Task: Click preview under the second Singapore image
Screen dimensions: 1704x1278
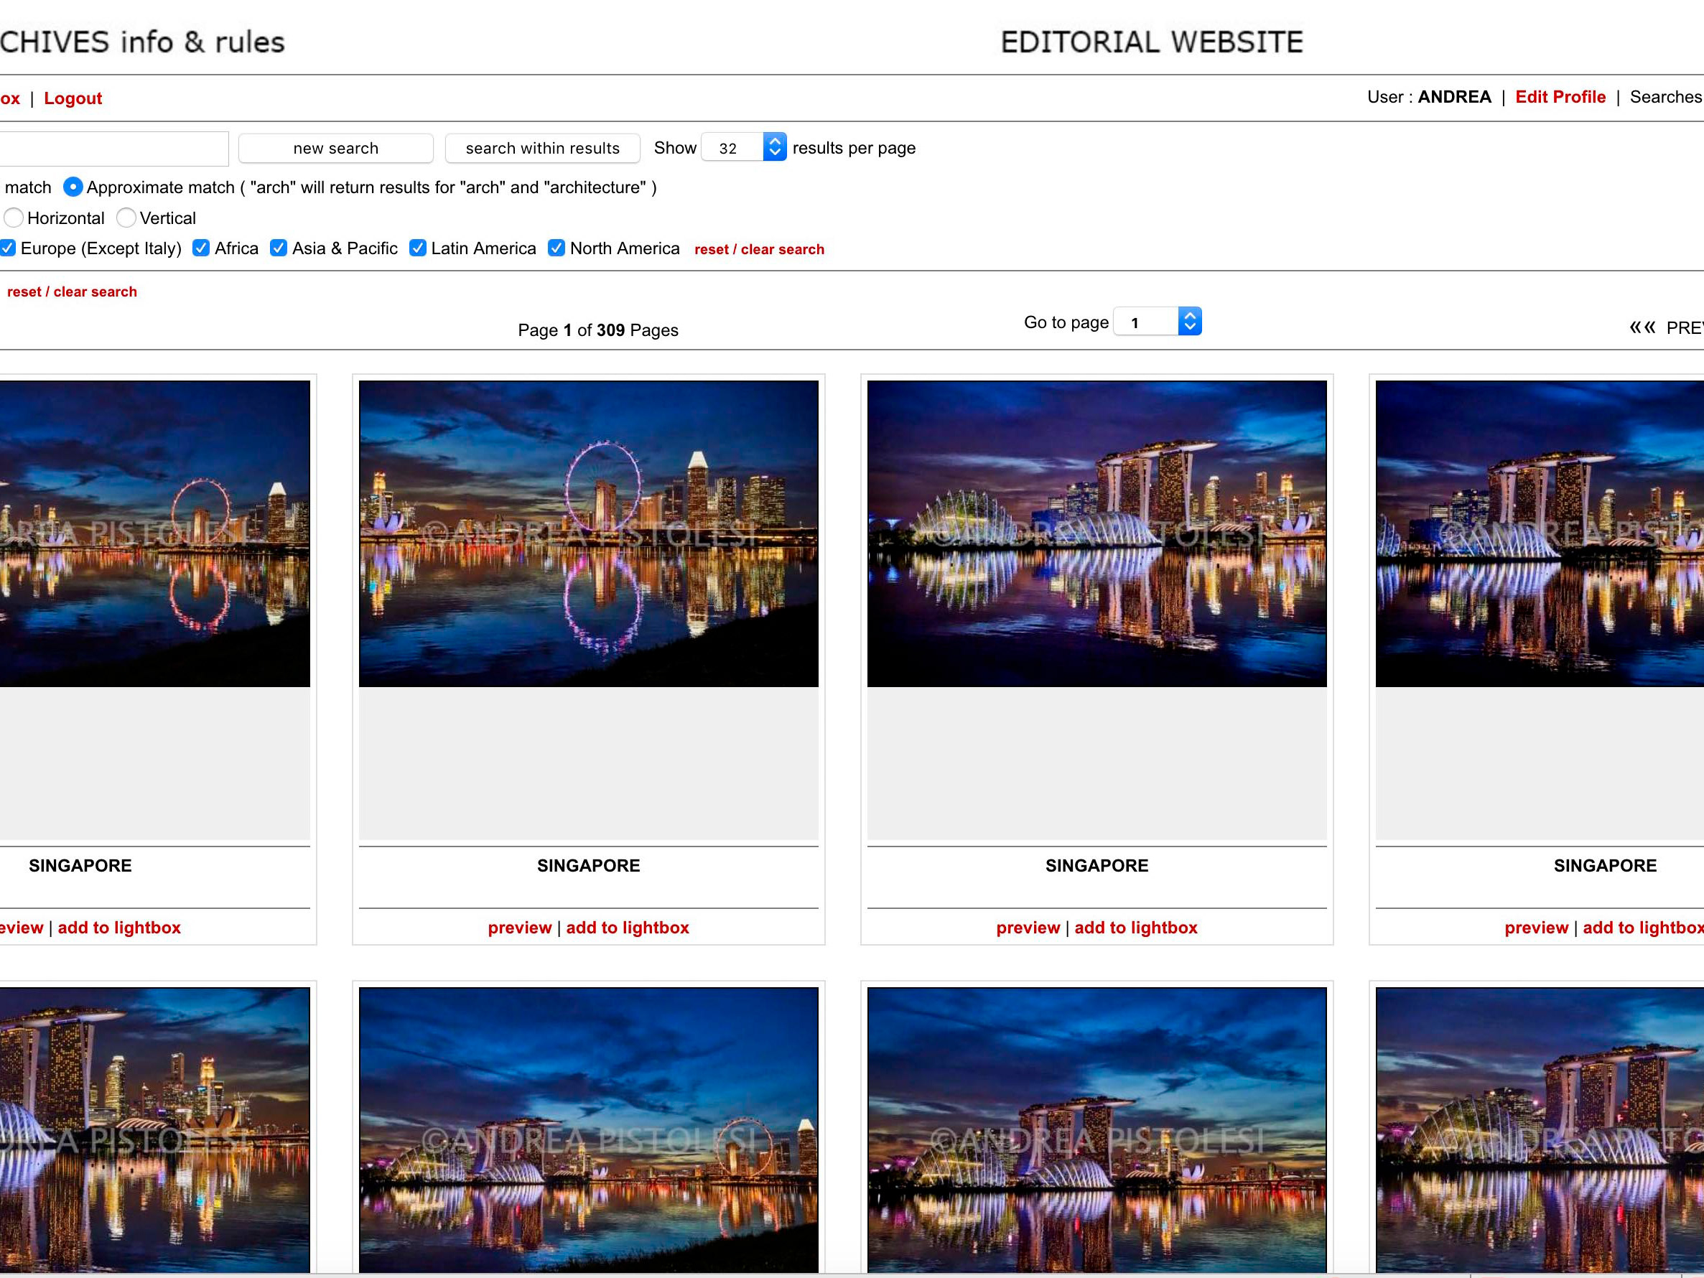Action: point(519,928)
